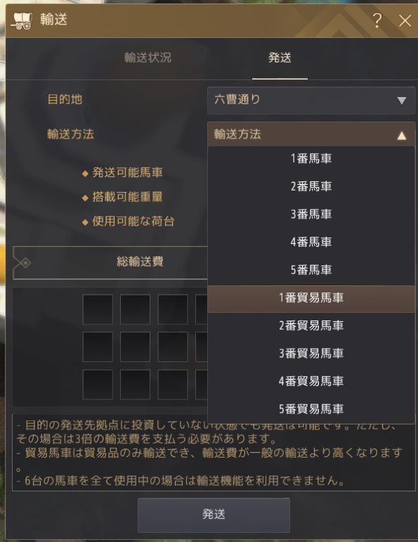418x542 pixels.
Task: Choose 2番馬車 from the list
Action: [x=311, y=186]
